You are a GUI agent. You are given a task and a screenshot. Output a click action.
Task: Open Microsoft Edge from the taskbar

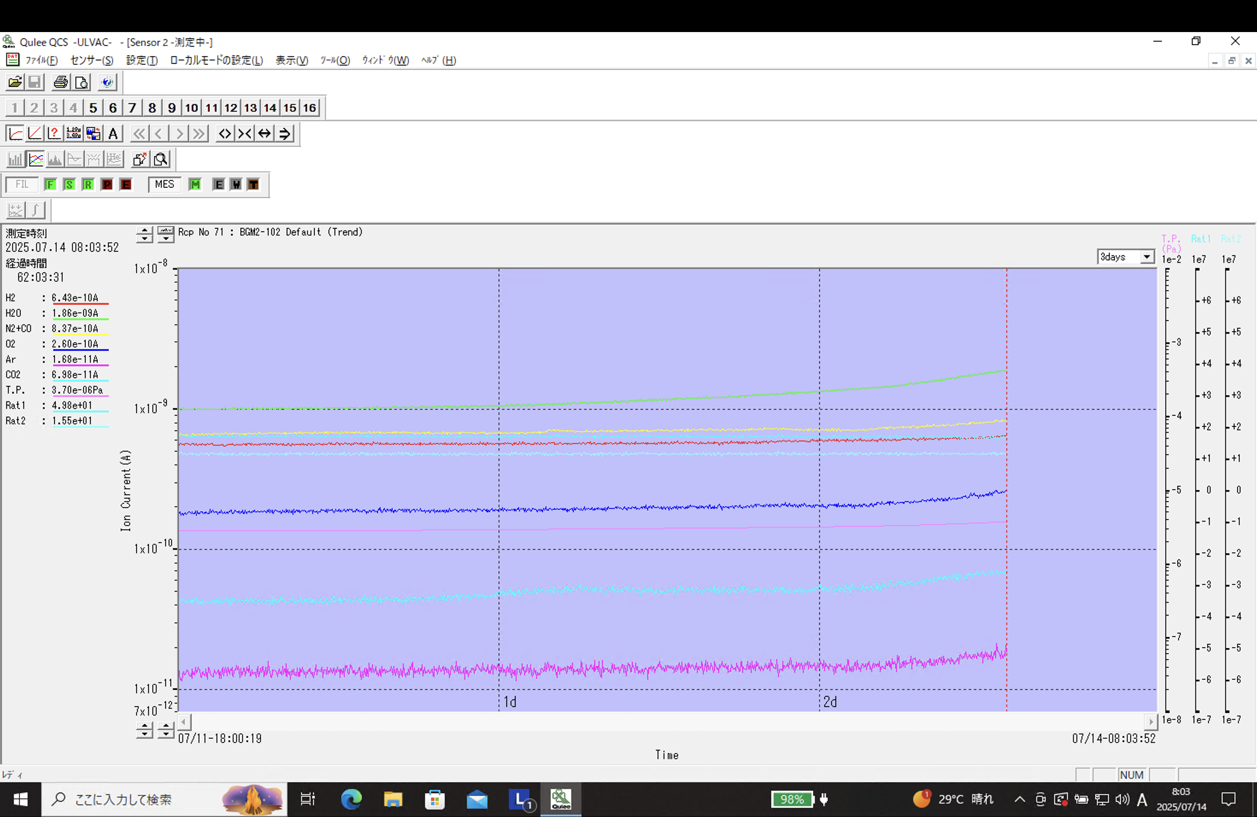tap(351, 799)
